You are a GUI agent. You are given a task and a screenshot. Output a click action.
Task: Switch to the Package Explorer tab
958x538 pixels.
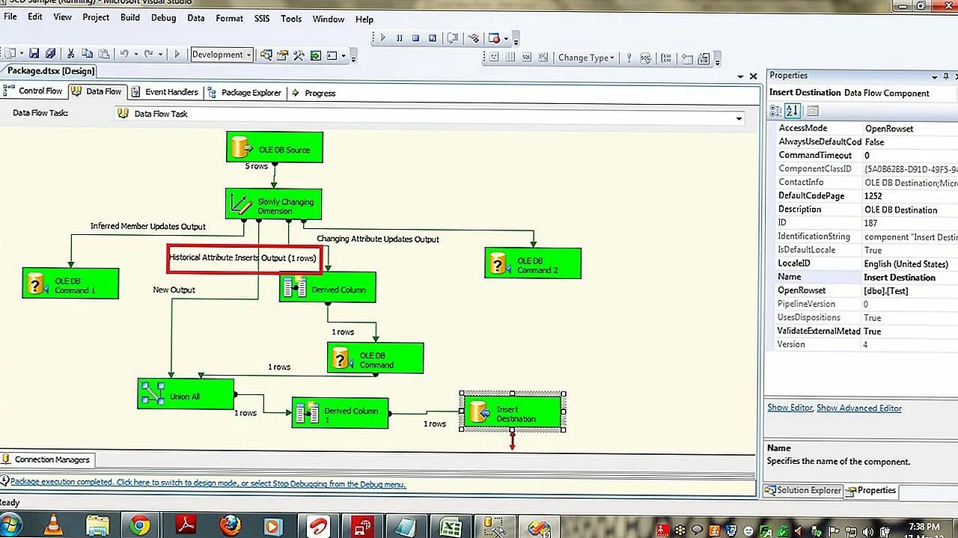click(245, 93)
